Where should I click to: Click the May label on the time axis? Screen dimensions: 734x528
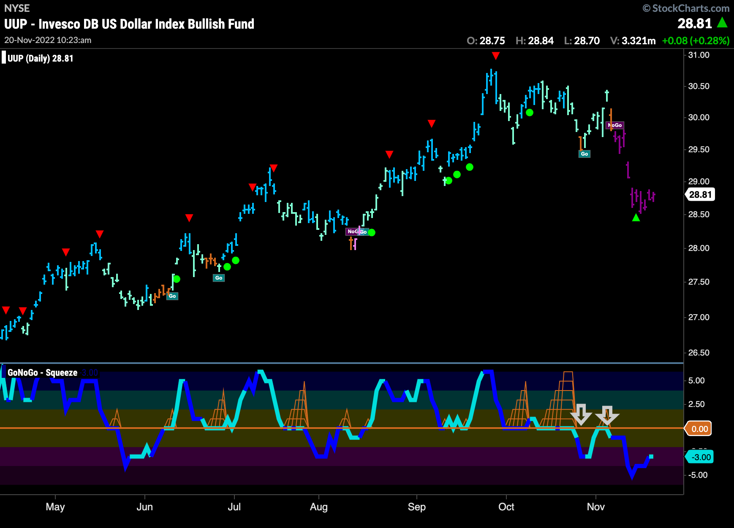55,506
